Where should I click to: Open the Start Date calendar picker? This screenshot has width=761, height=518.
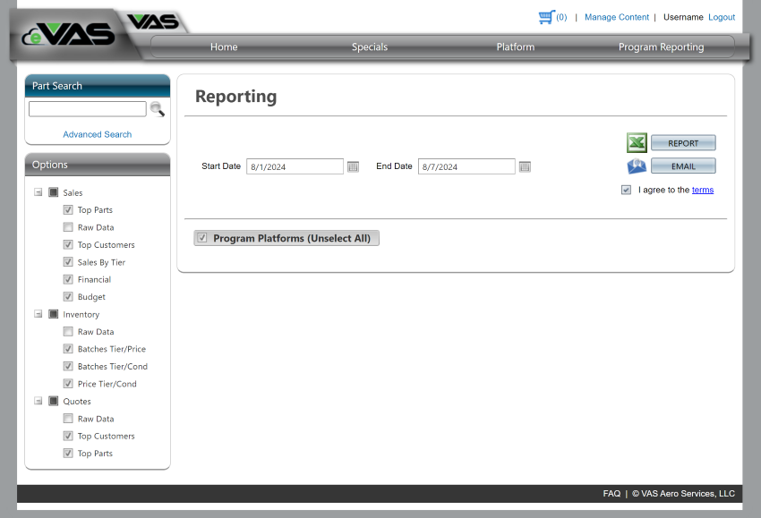(x=353, y=166)
